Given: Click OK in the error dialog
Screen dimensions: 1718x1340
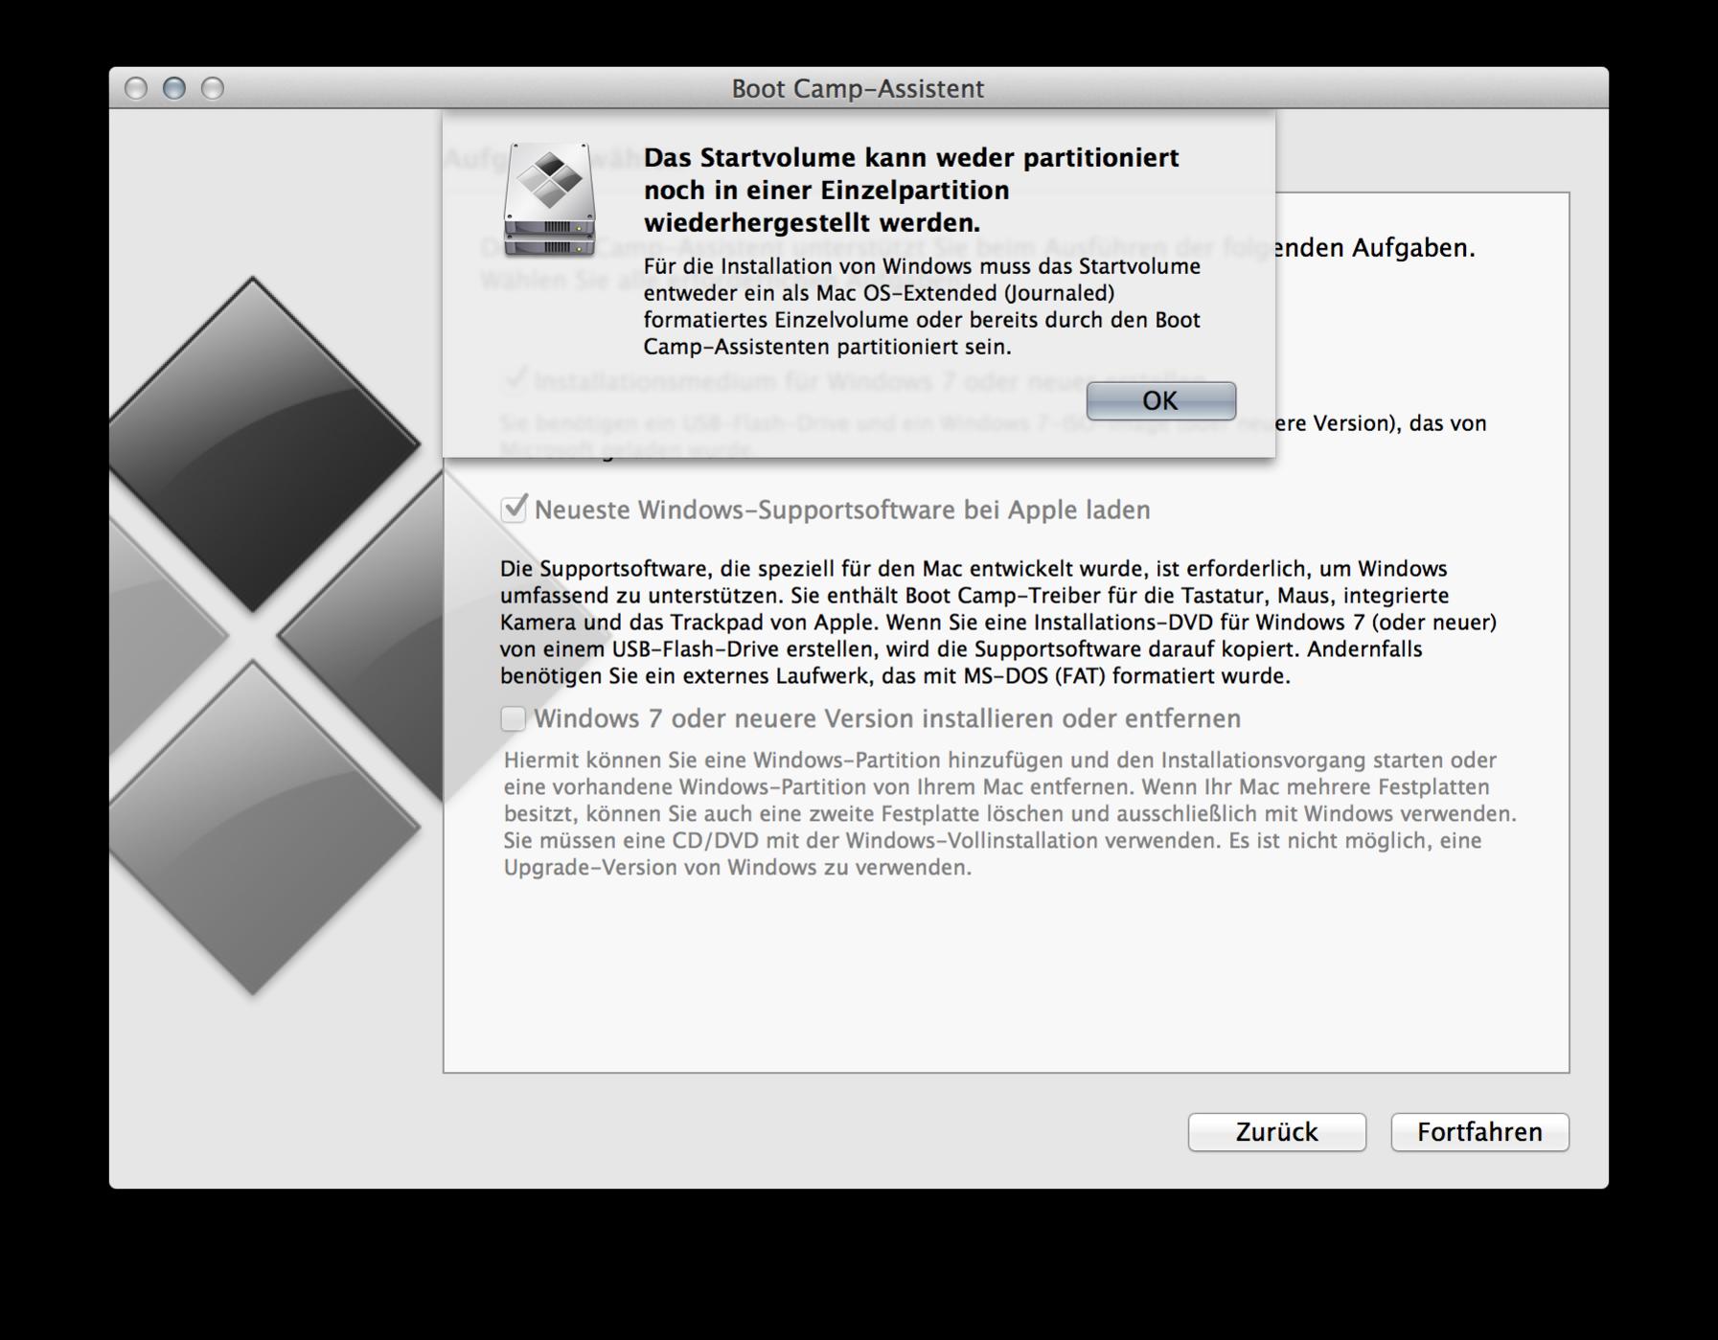Looking at the screenshot, I should [1160, 400].
